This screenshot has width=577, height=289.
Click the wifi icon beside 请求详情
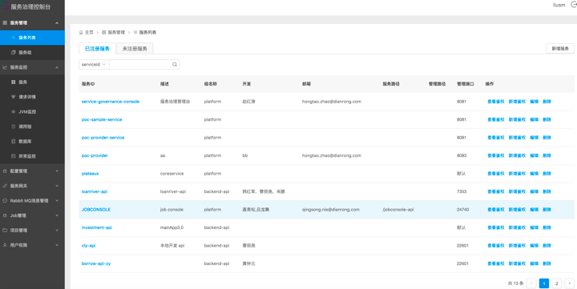[14, 97]
